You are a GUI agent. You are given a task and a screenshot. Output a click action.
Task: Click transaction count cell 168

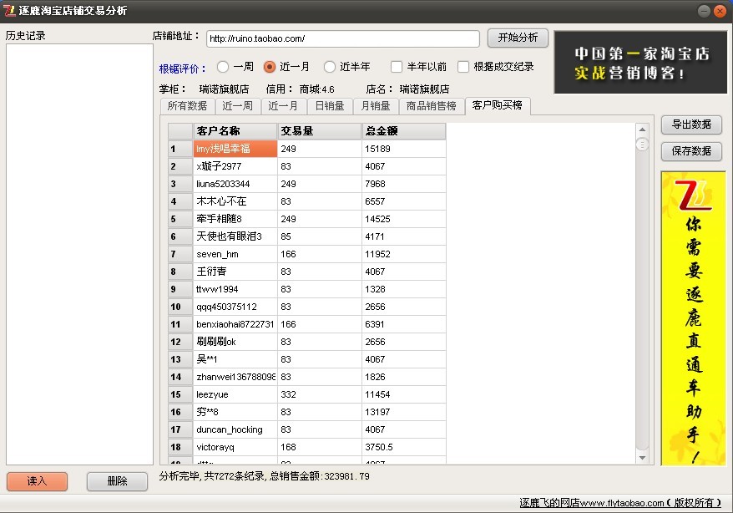coord(319,447)
